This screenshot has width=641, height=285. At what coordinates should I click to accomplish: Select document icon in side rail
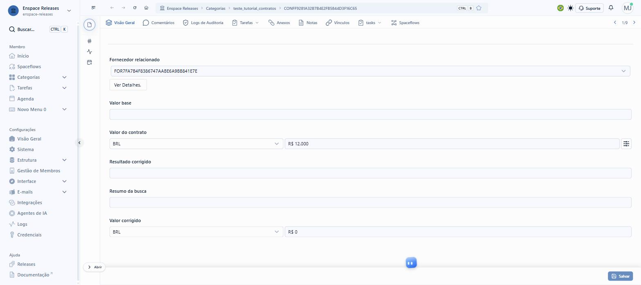(90, 25)
